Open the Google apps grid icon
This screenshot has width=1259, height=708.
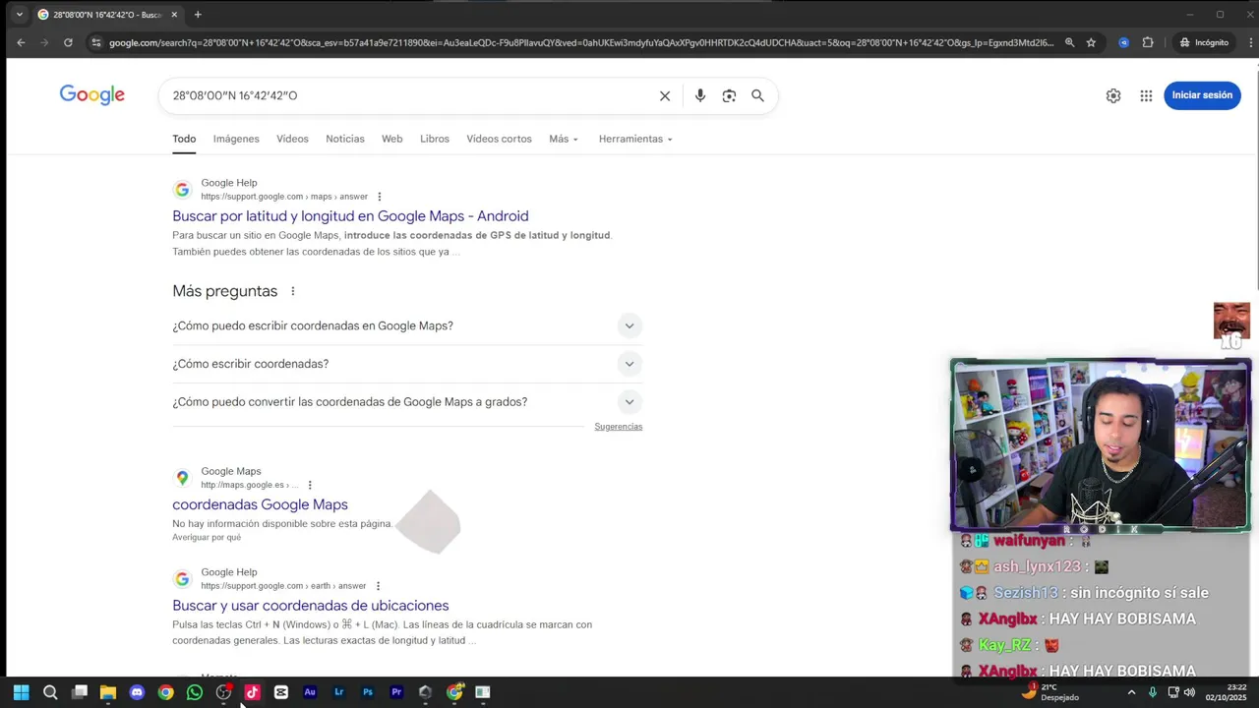(x=1146, y=95)
